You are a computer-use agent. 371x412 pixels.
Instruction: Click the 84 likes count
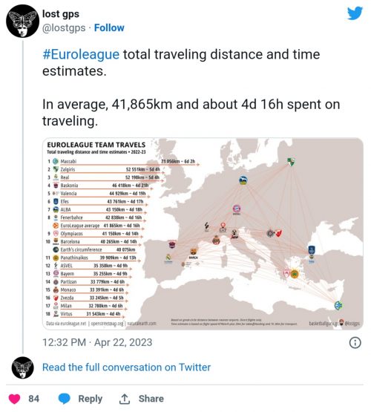[x=34, y=399]
